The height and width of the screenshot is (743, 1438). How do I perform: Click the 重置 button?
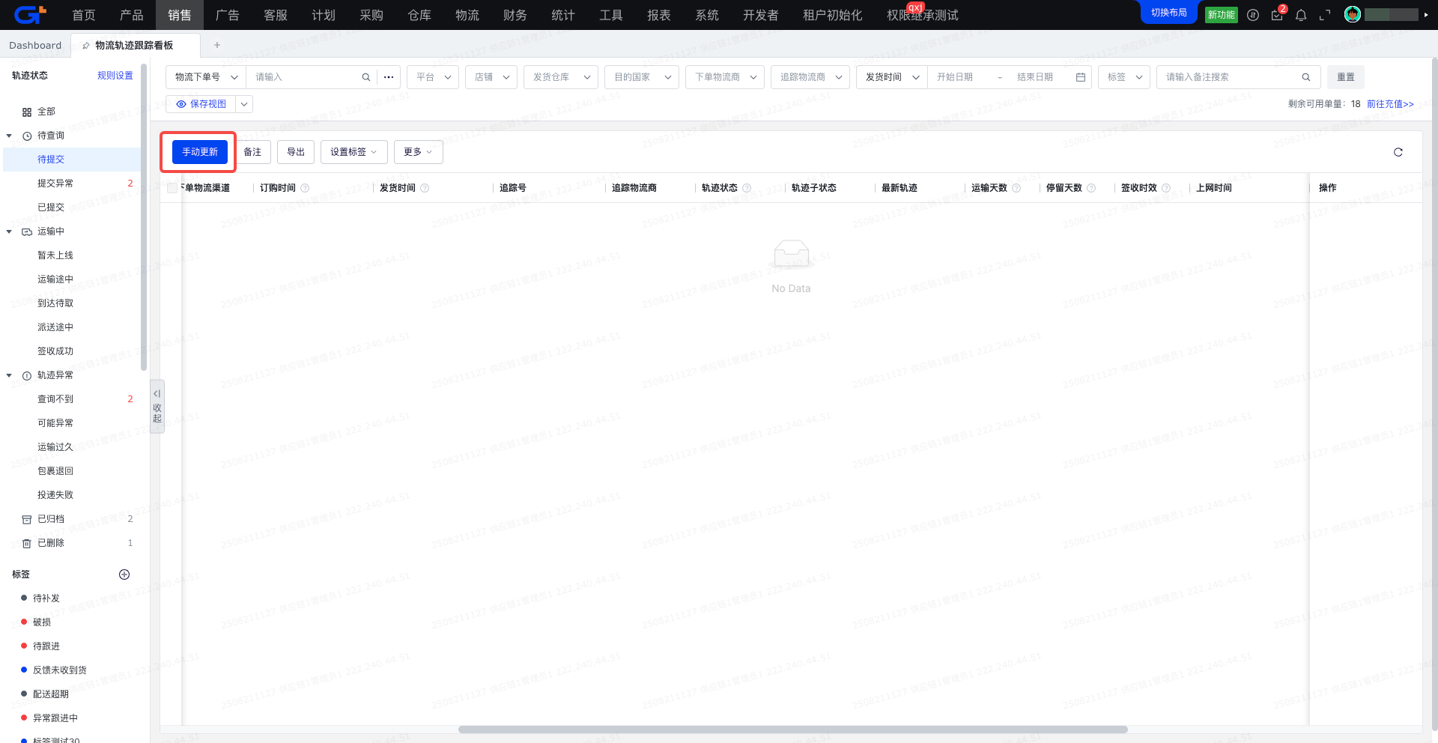point(1346,77)
